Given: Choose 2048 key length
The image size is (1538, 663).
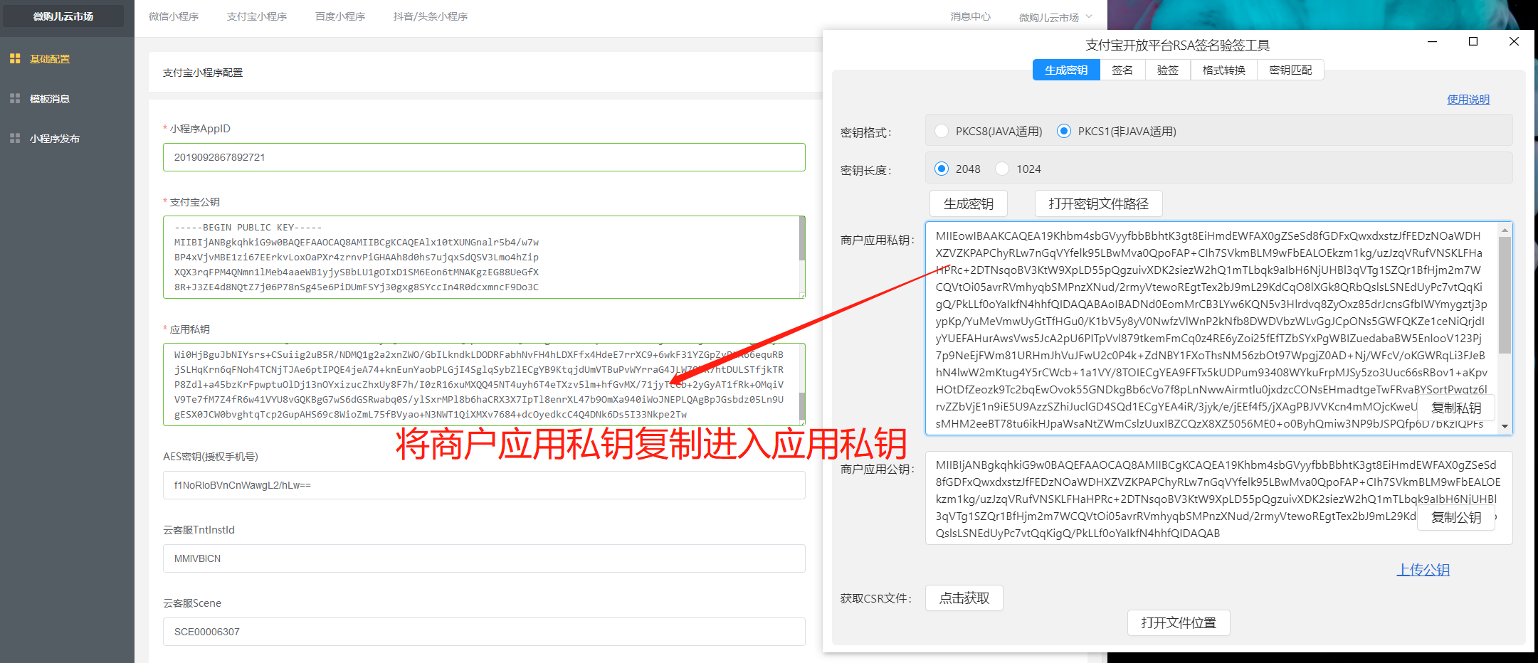Looking at the screenshot, I should [x=942, y=169].
